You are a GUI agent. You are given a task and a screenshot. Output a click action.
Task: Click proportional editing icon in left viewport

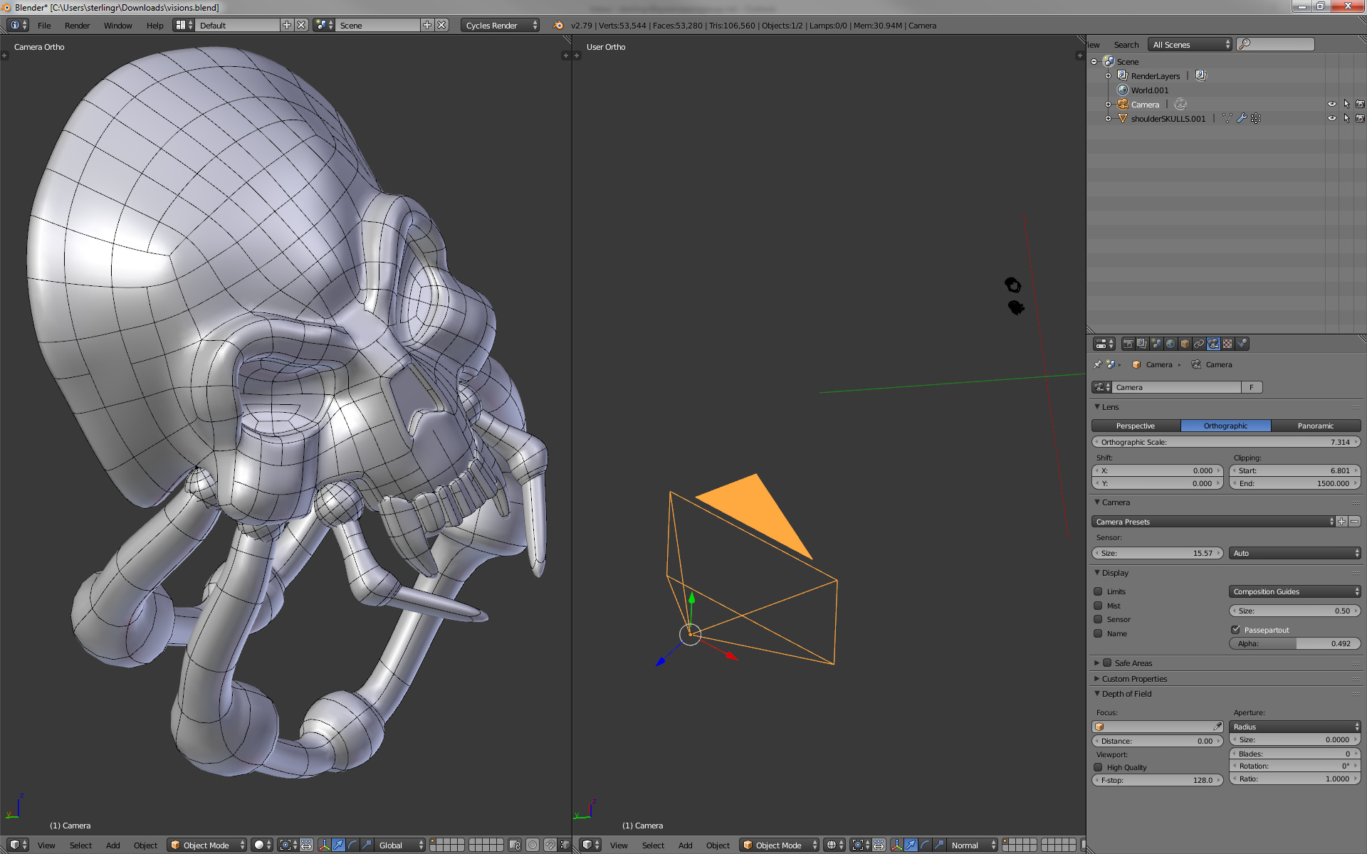pos(533,845)
